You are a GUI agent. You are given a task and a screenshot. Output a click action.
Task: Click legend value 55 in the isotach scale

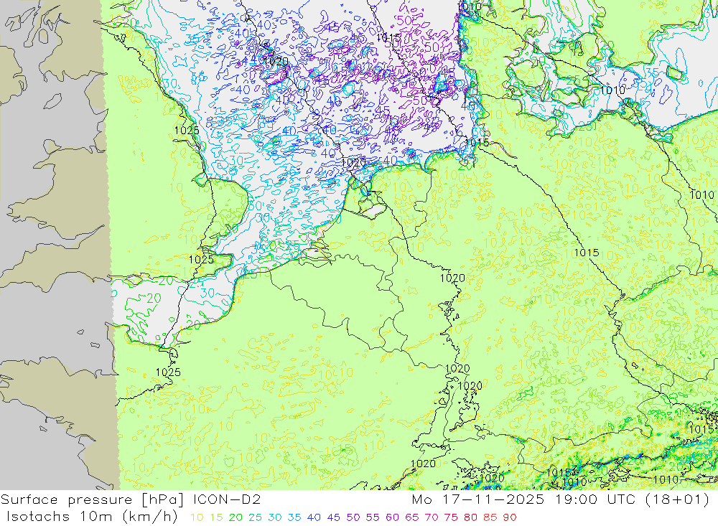pyautogui.click(x=372, y=518)
